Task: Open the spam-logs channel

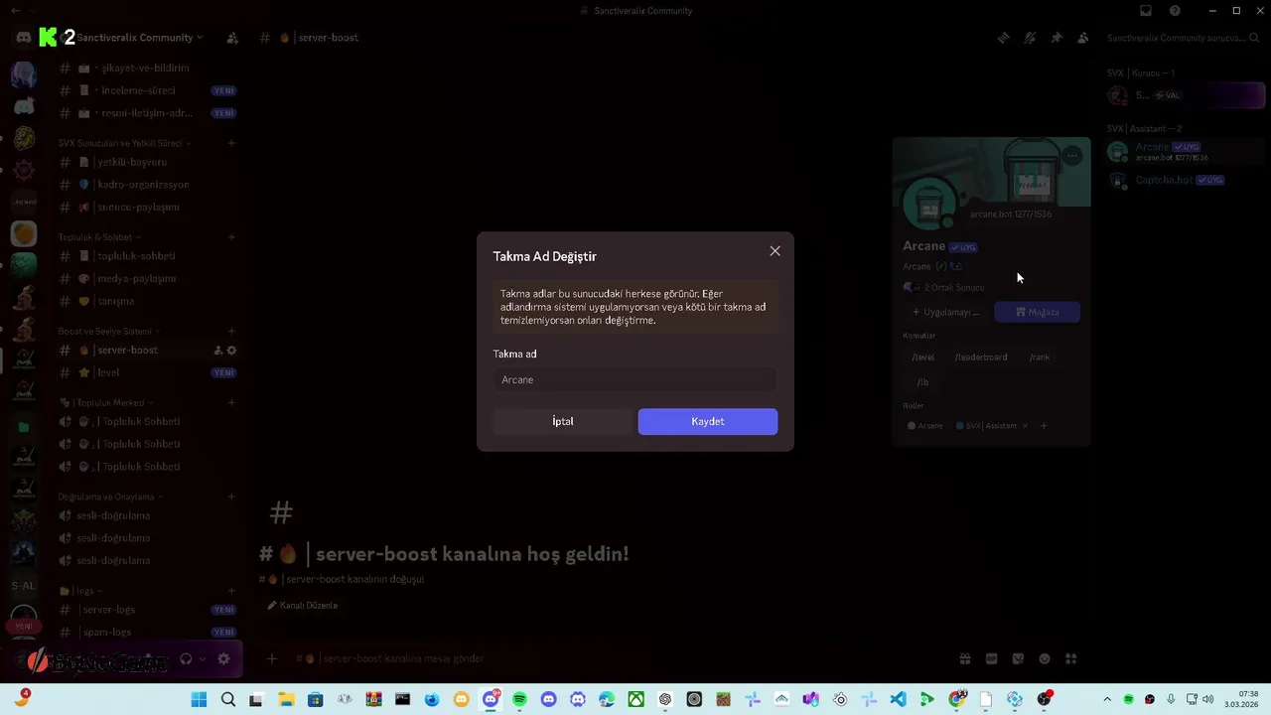Action: click(x=146, y=633)
